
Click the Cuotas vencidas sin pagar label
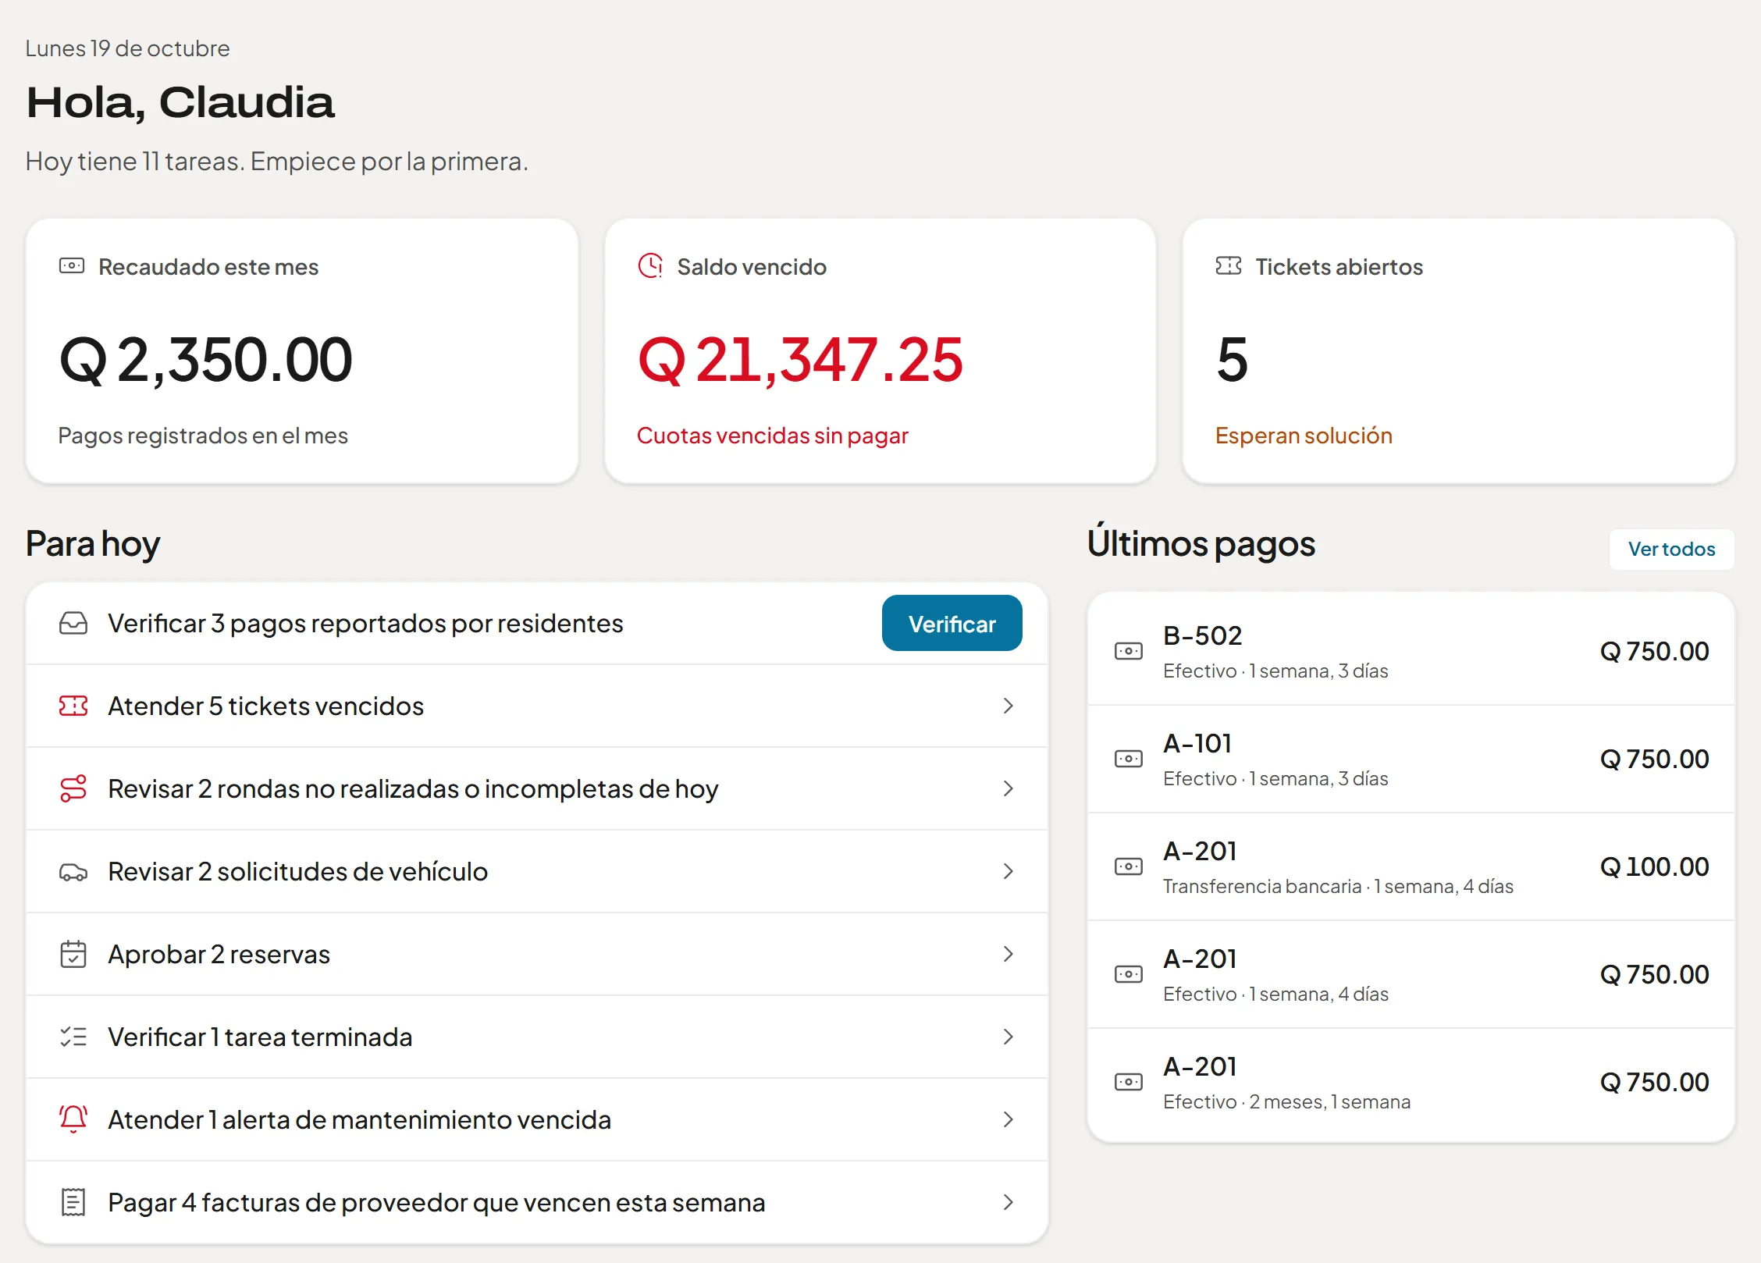(773, 436)
